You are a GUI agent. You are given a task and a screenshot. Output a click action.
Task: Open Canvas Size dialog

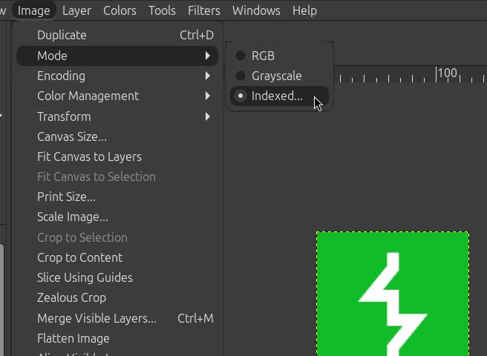pyautogui.click(x=117, y=137)
